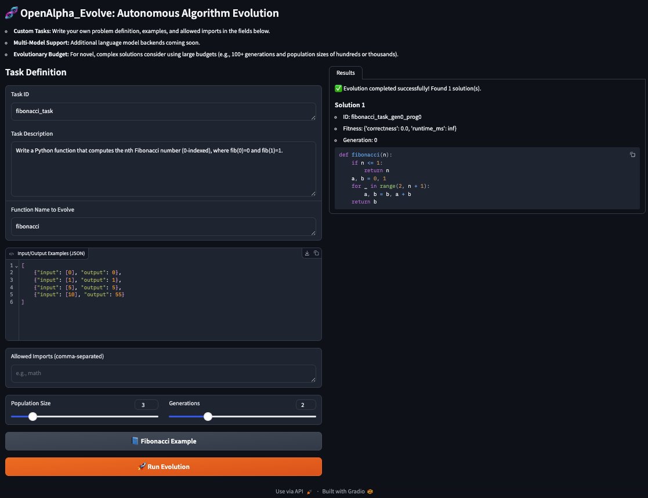Open the Built with Gradio link
This screenshot has height=498, width=648.
coord(343,492)
